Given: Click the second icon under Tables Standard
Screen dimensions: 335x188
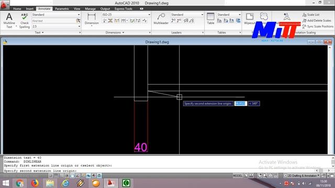Looking at the screenshot, I should [x=226, y=21].
